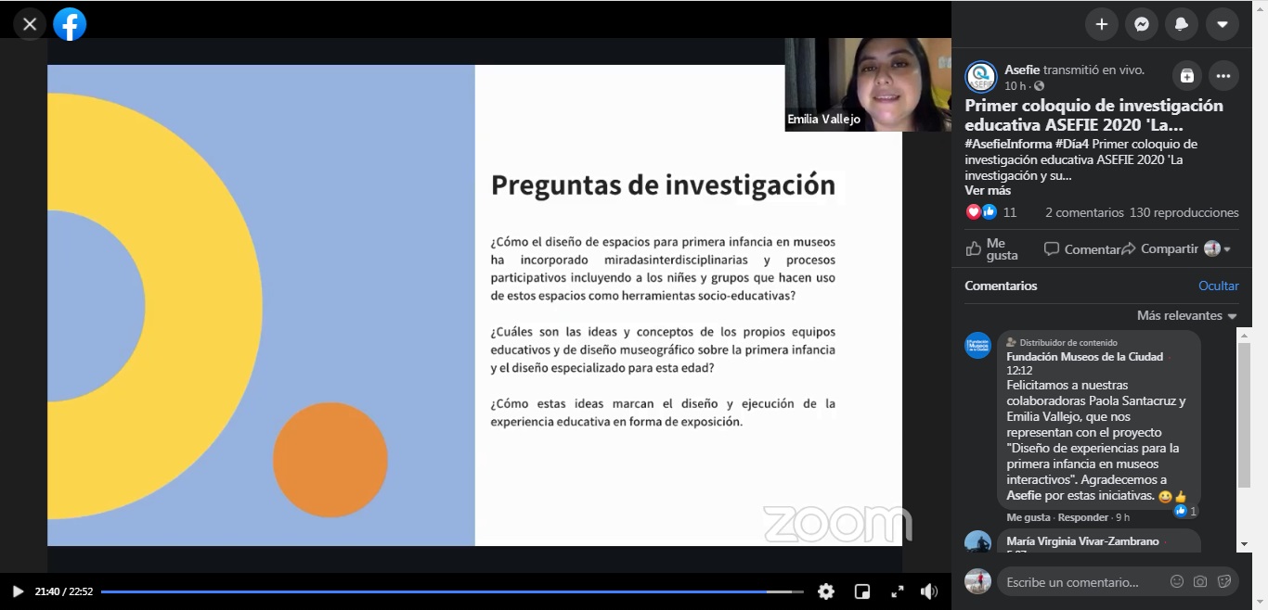Open video settings gear
The image size is (1268, 610).
pyautogui.click(x=825, y=591)
